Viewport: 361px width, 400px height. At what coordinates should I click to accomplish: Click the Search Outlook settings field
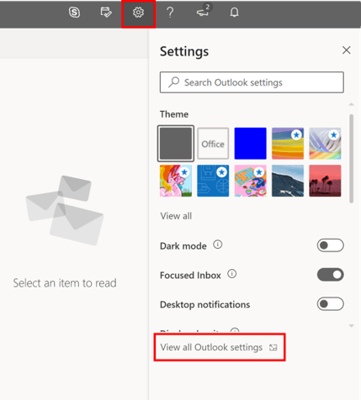252,82
